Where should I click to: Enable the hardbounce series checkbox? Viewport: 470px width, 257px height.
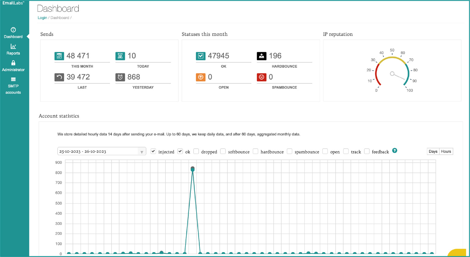point(256,151)
